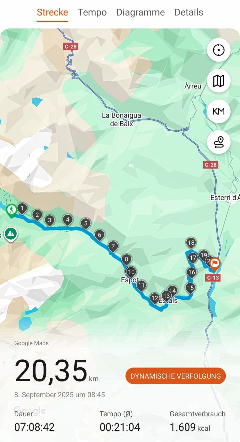Tap kilometer marker 15 on route
The image size is (240, 442).
pos(190,288)
